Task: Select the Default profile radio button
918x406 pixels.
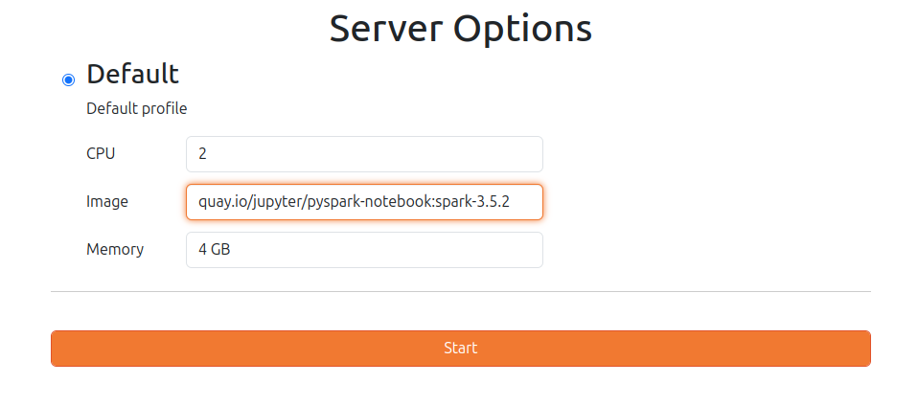Action: pyautogui.click(x=68, y=79)
